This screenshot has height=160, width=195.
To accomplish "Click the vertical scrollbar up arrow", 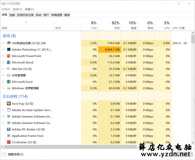I will (193, 33).
